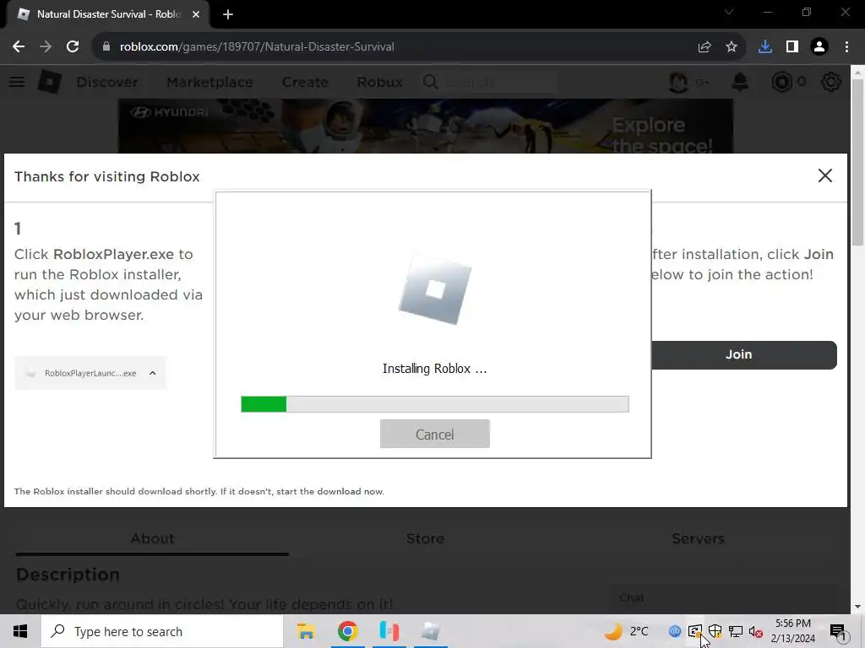This screenshot has height=648, width=865.
Task: Share this page via share icon
Action: point(705,47)
